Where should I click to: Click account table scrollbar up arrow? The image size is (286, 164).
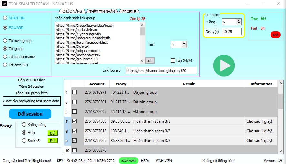click(x=281, y=83)
